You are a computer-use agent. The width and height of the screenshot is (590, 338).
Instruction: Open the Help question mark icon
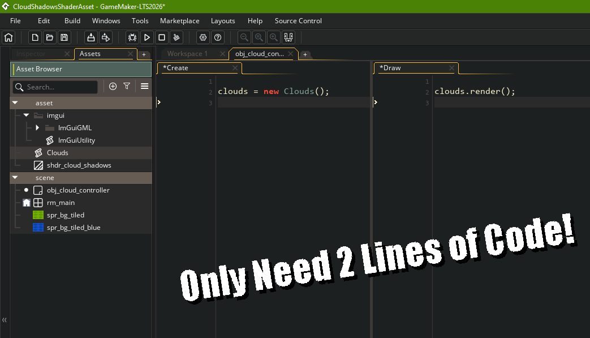pyautogui.click(x=217, y=37)
